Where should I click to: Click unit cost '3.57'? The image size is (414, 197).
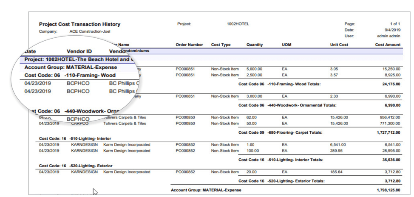click(334, 75)
